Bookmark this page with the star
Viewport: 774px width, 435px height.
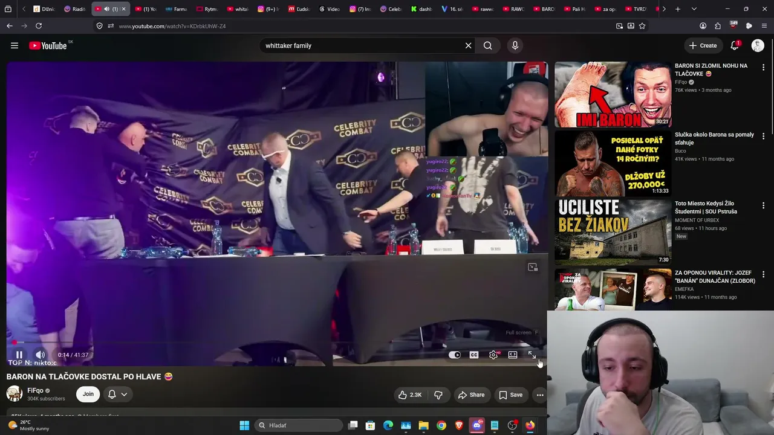[x=642, y=26]
